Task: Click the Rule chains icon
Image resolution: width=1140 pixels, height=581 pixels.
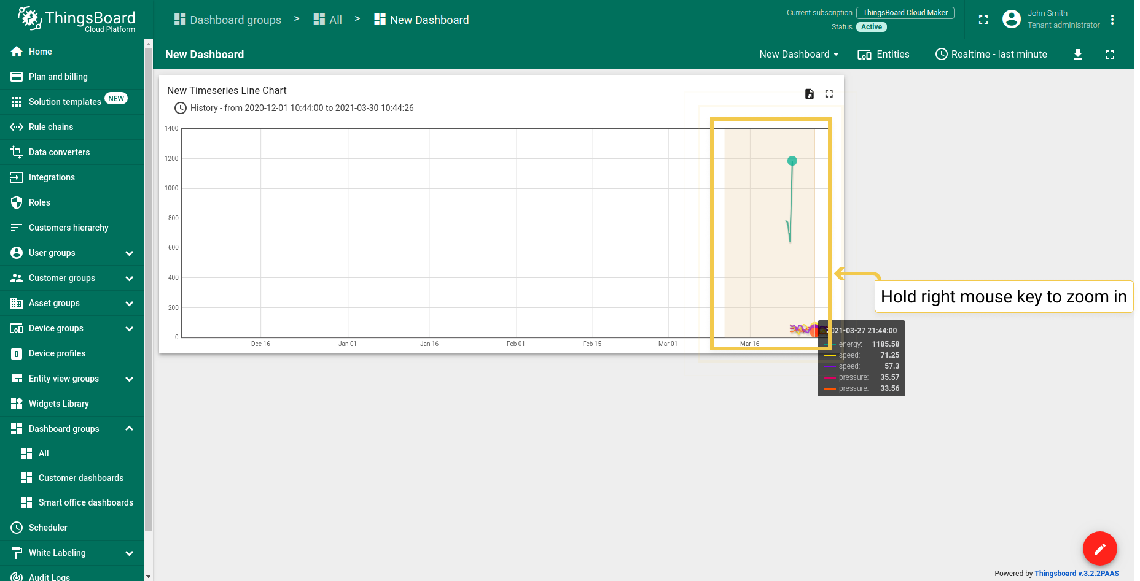Action: click(17, 127)
